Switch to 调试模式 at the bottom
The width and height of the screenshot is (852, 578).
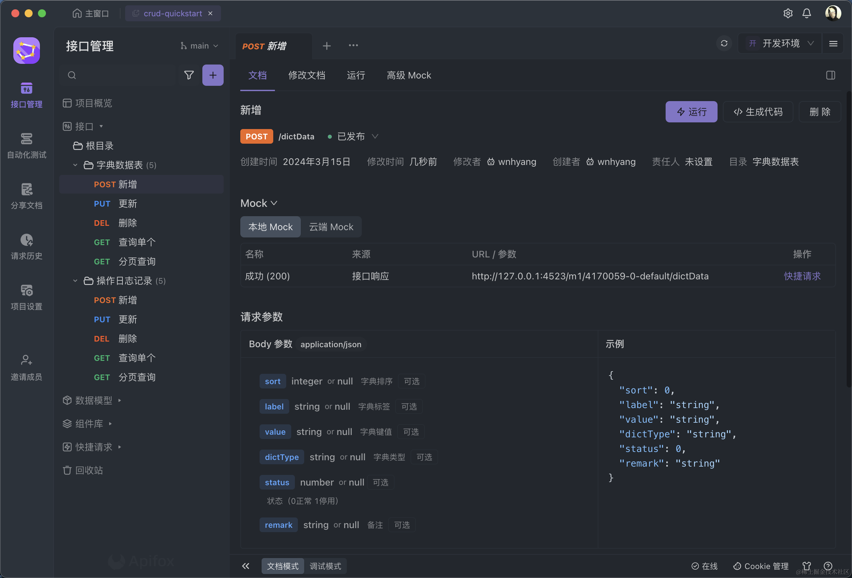coord(325,566)
